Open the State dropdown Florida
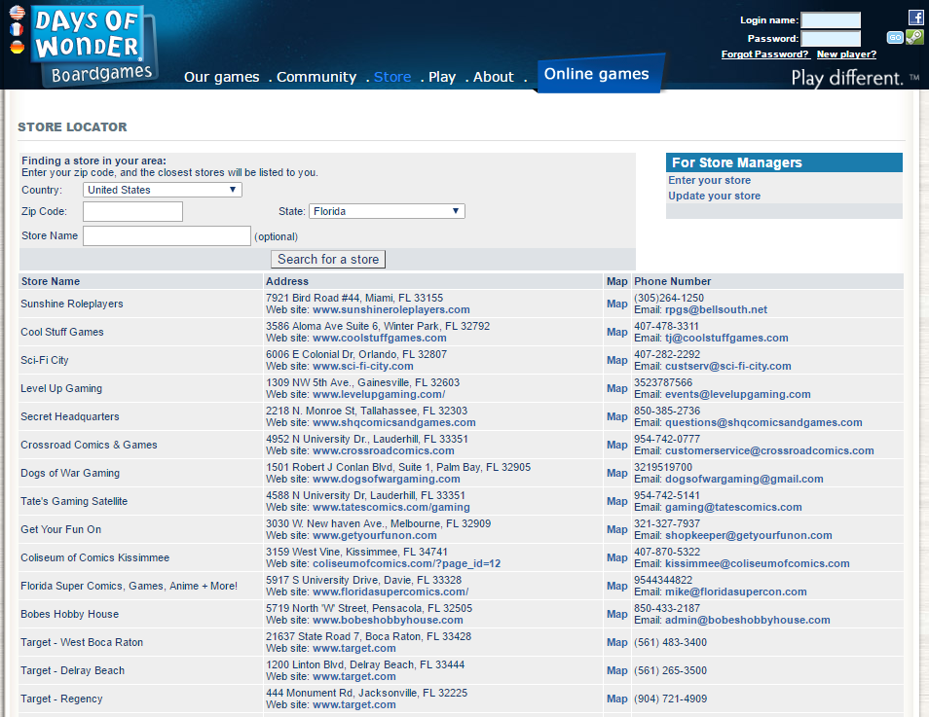The width and height of the screenshot is (929, 717). 387,211
